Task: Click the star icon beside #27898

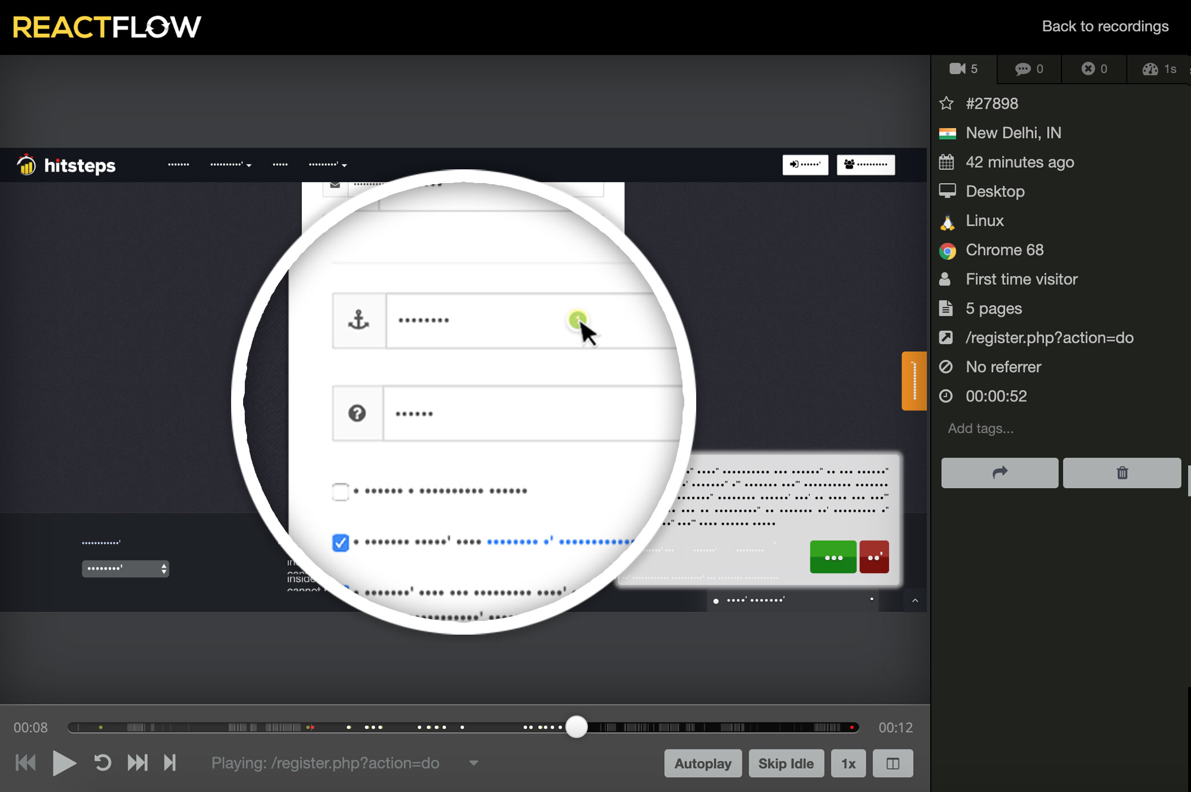Action: [x=946, y=103]
